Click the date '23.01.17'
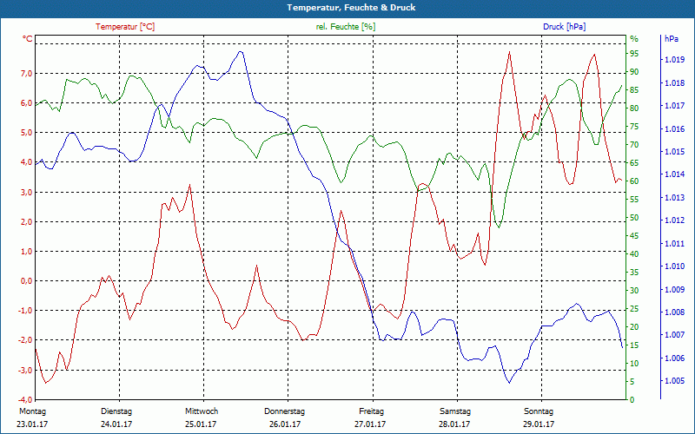The height and width of the screenshot is (434, 695). [32, 424]
